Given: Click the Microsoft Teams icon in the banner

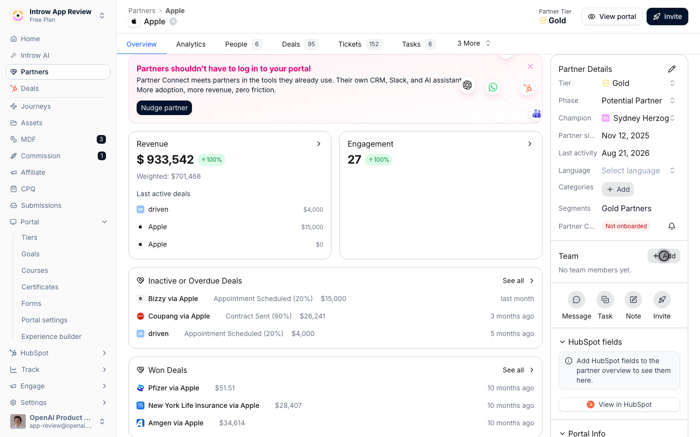Looking at the screenshot, I should [x=536, y=113].
